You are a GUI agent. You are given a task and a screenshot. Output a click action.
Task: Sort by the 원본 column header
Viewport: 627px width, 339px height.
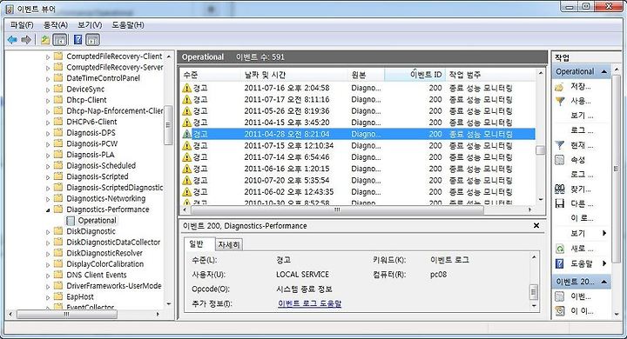[x=367, y=75]
